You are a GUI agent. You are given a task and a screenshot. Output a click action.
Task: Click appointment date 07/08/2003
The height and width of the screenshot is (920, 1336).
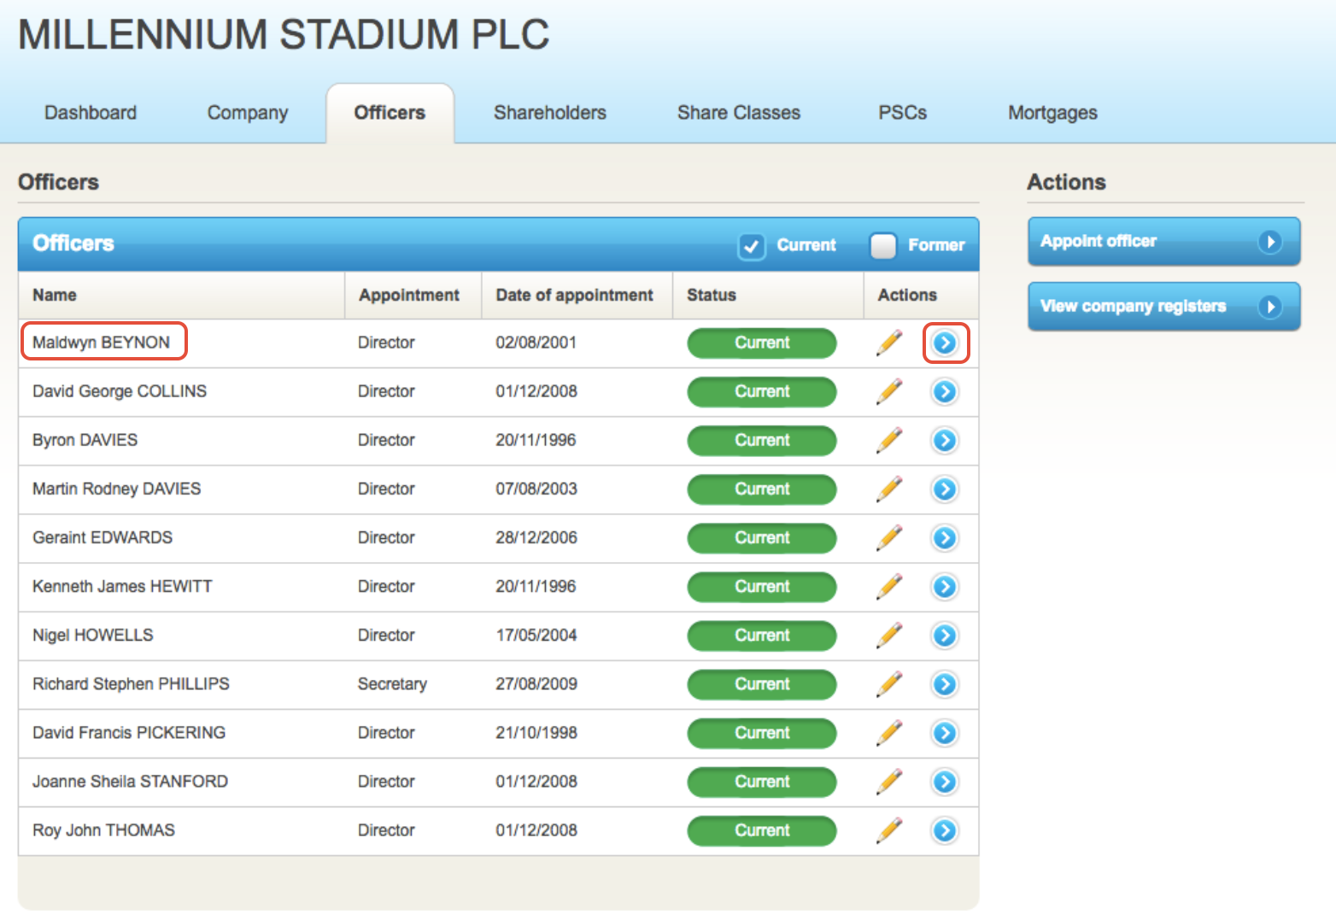536,489
